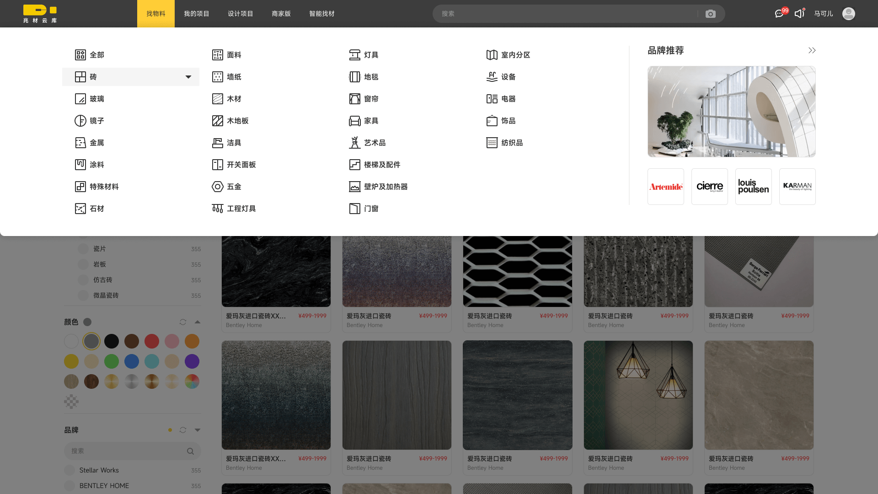Image resolution: width=878 pixels, height=494 pixels.
Task: Open the Artemide brand logo
Action: 666,187
